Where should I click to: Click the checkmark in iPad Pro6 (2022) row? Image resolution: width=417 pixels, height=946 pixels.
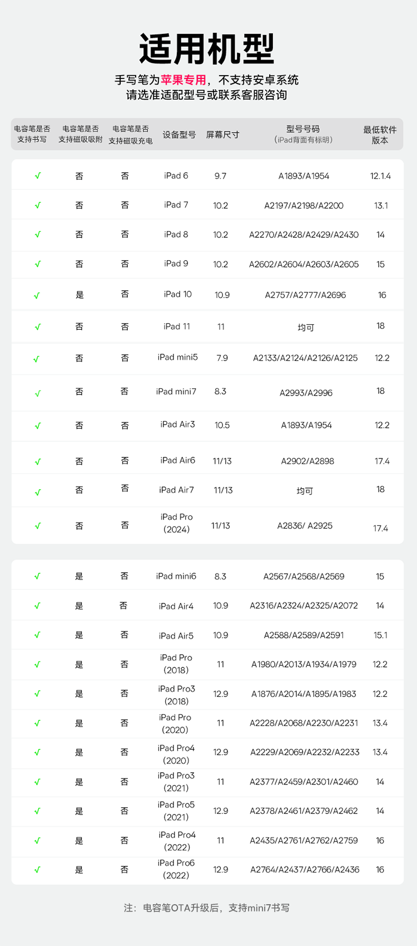click(37, 869)
